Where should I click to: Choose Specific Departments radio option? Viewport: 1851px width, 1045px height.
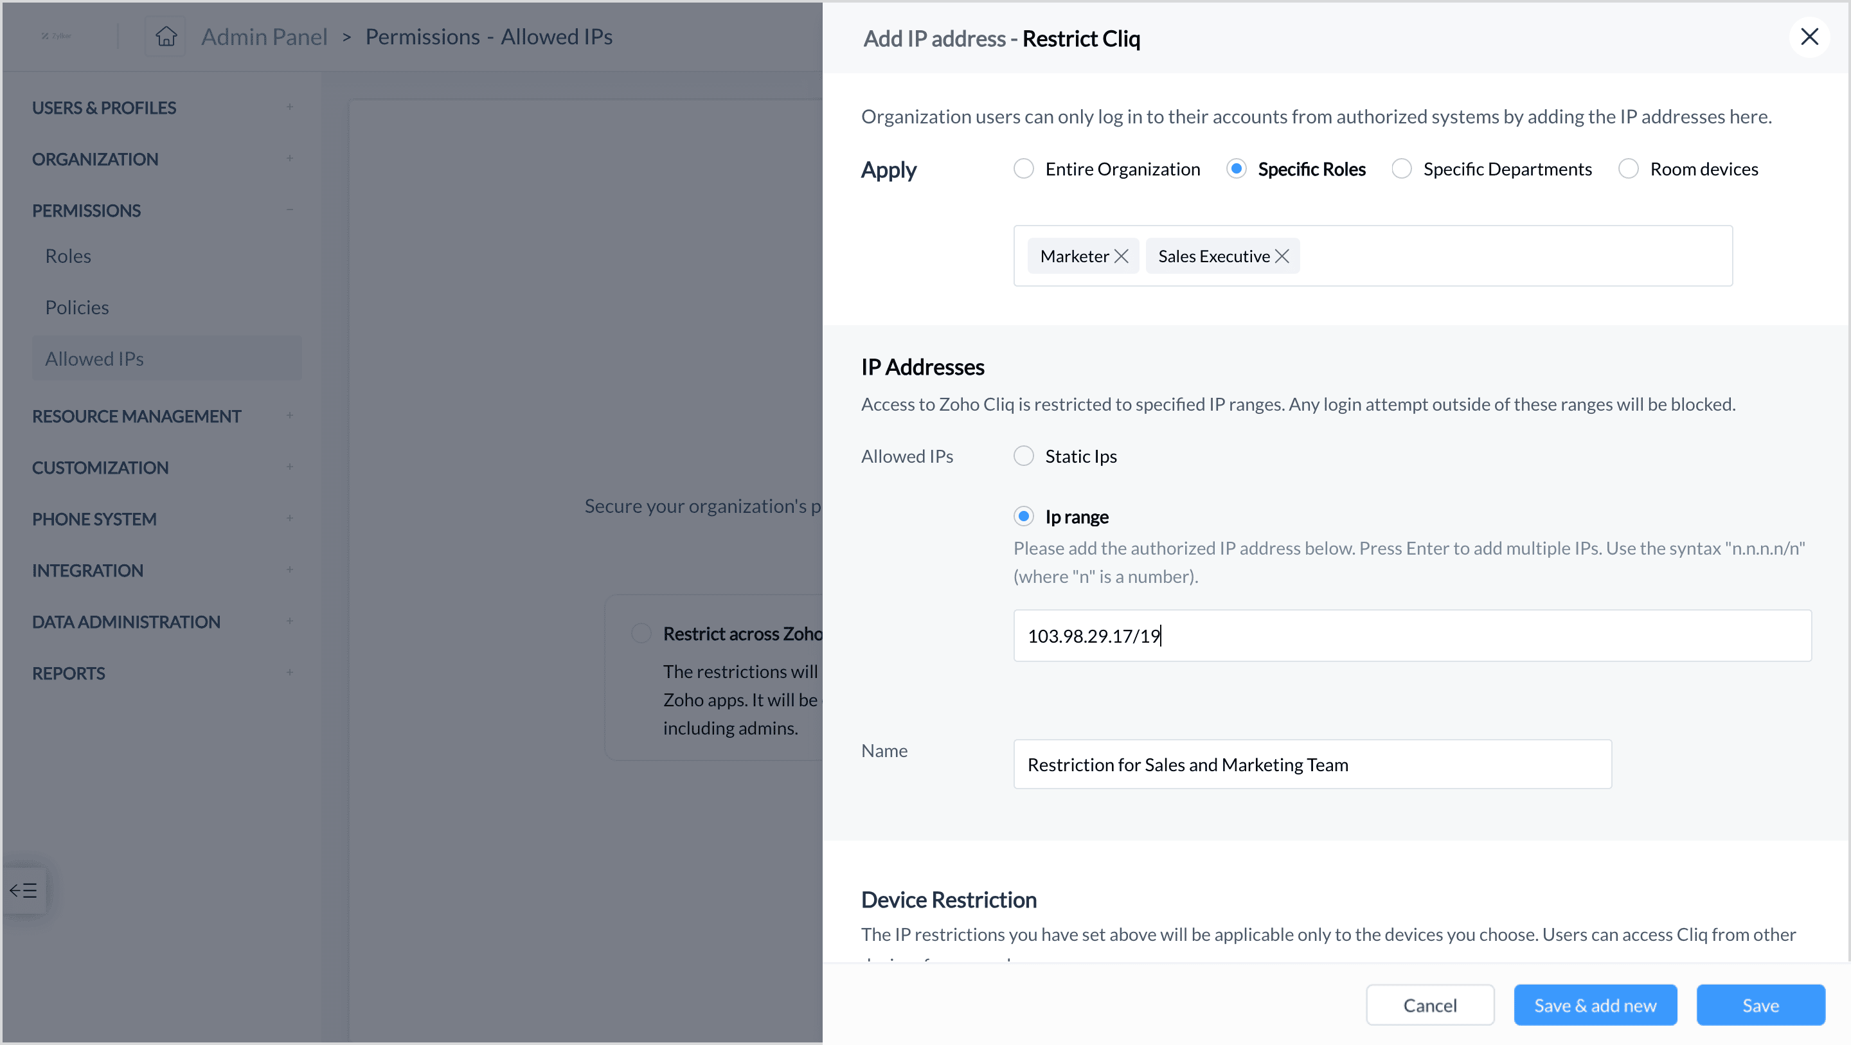click(x=1401, y=169)
